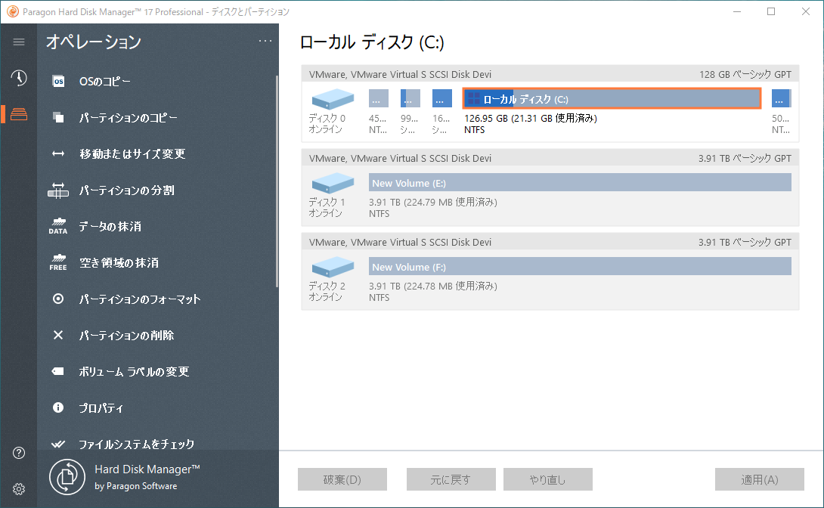Select the Disk 2 drive icon
The width and height of the screenshot is (824, 508).
click(x=333, y=267)
